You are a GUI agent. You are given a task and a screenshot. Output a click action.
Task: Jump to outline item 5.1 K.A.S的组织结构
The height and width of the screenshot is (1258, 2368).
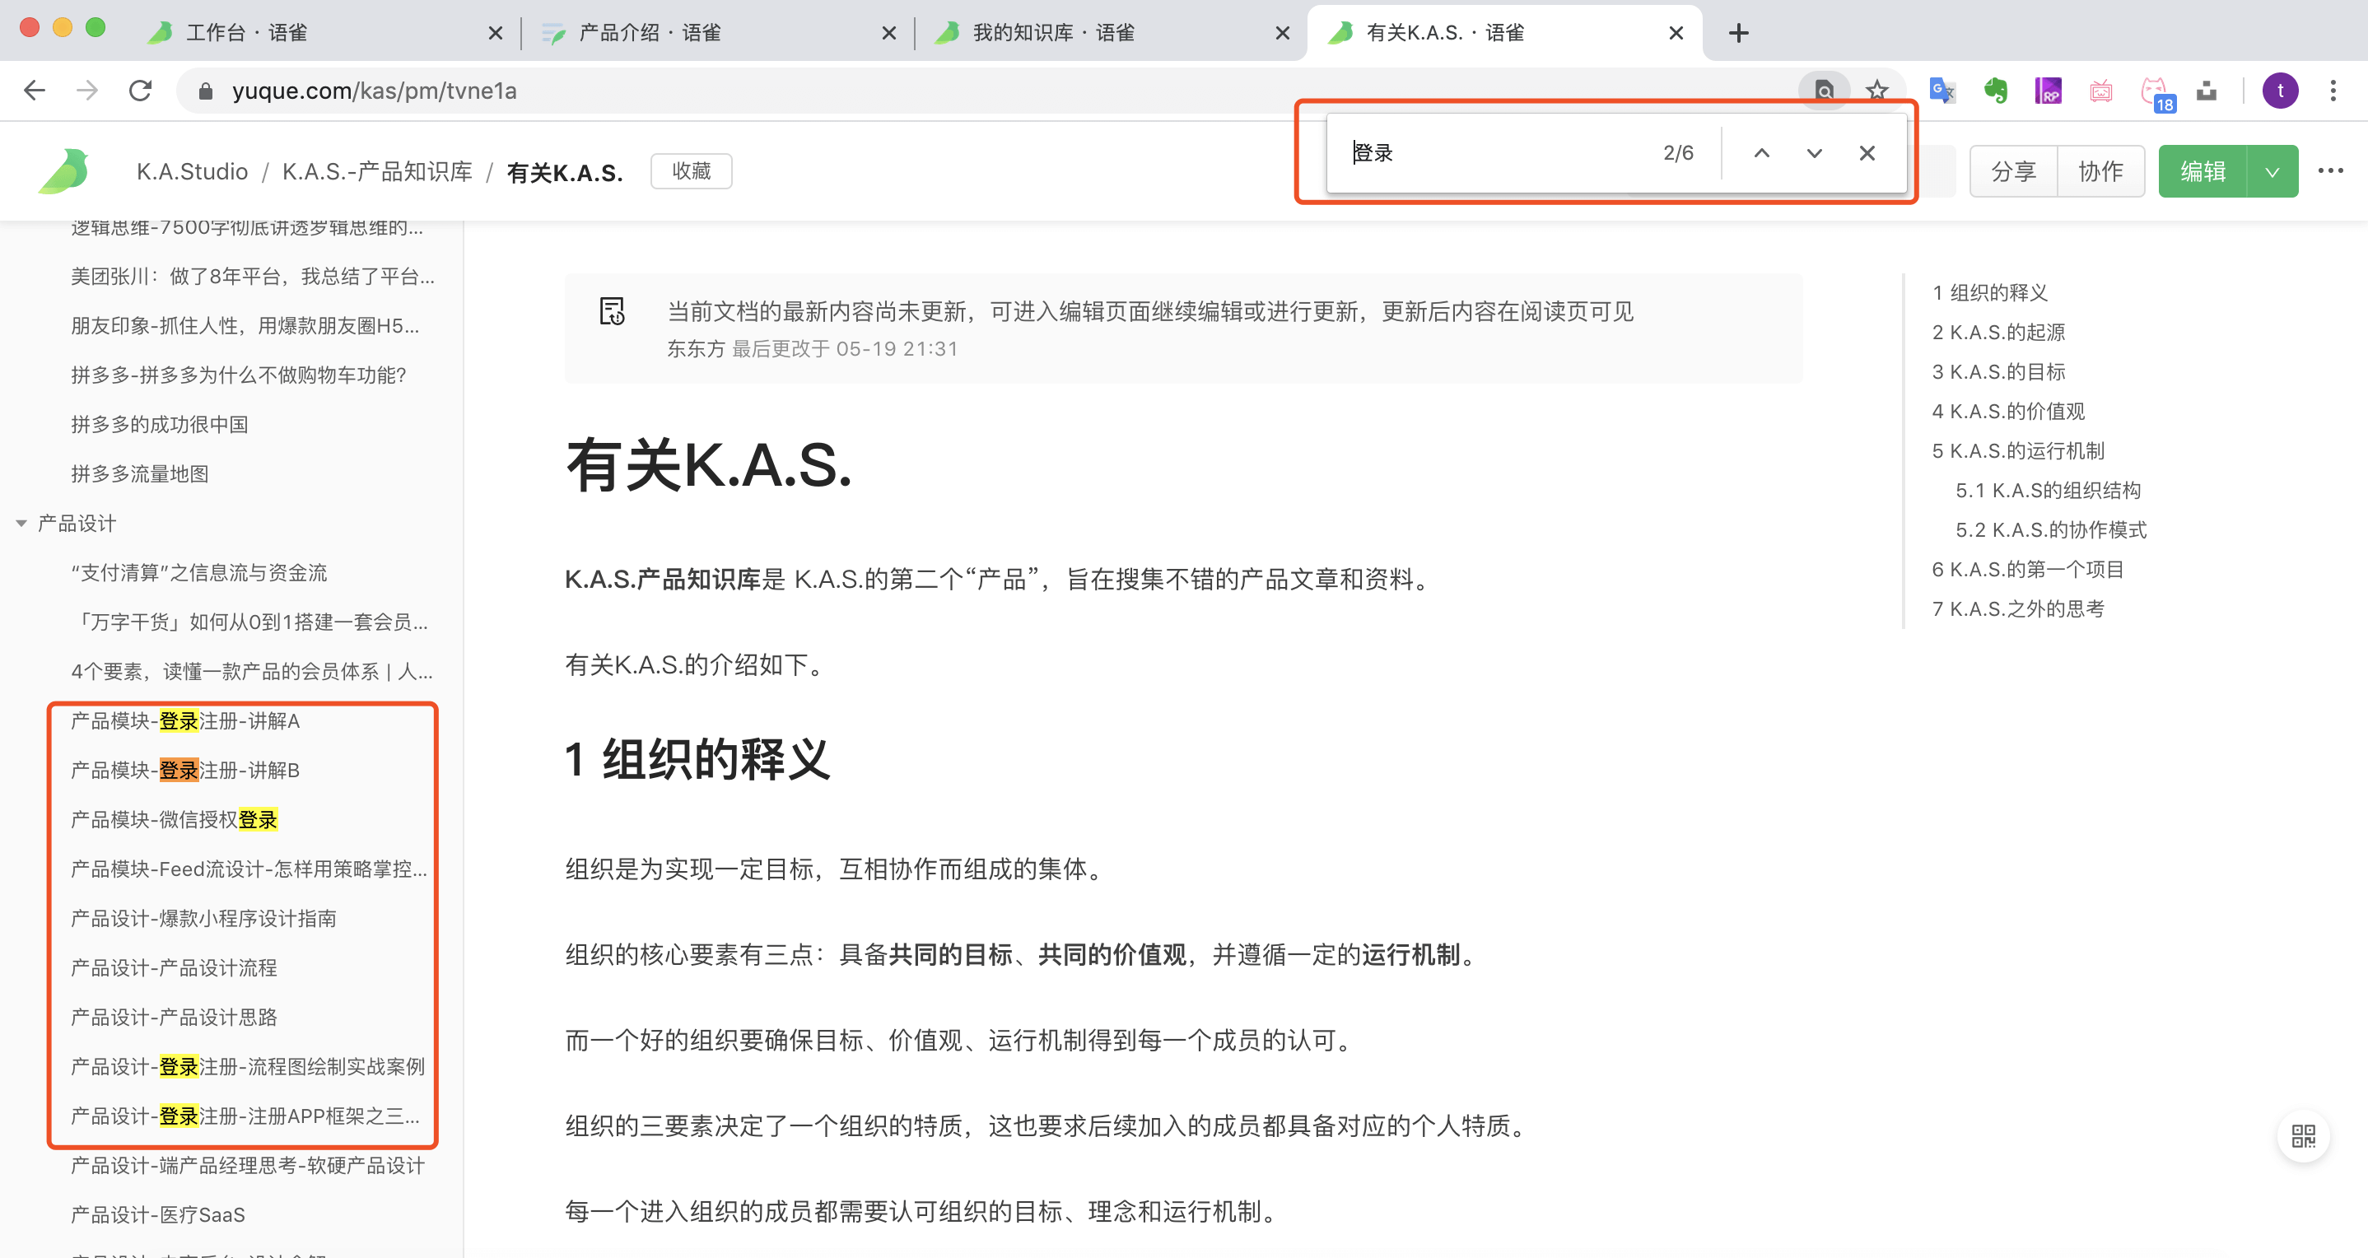[x=2047, y=490]
